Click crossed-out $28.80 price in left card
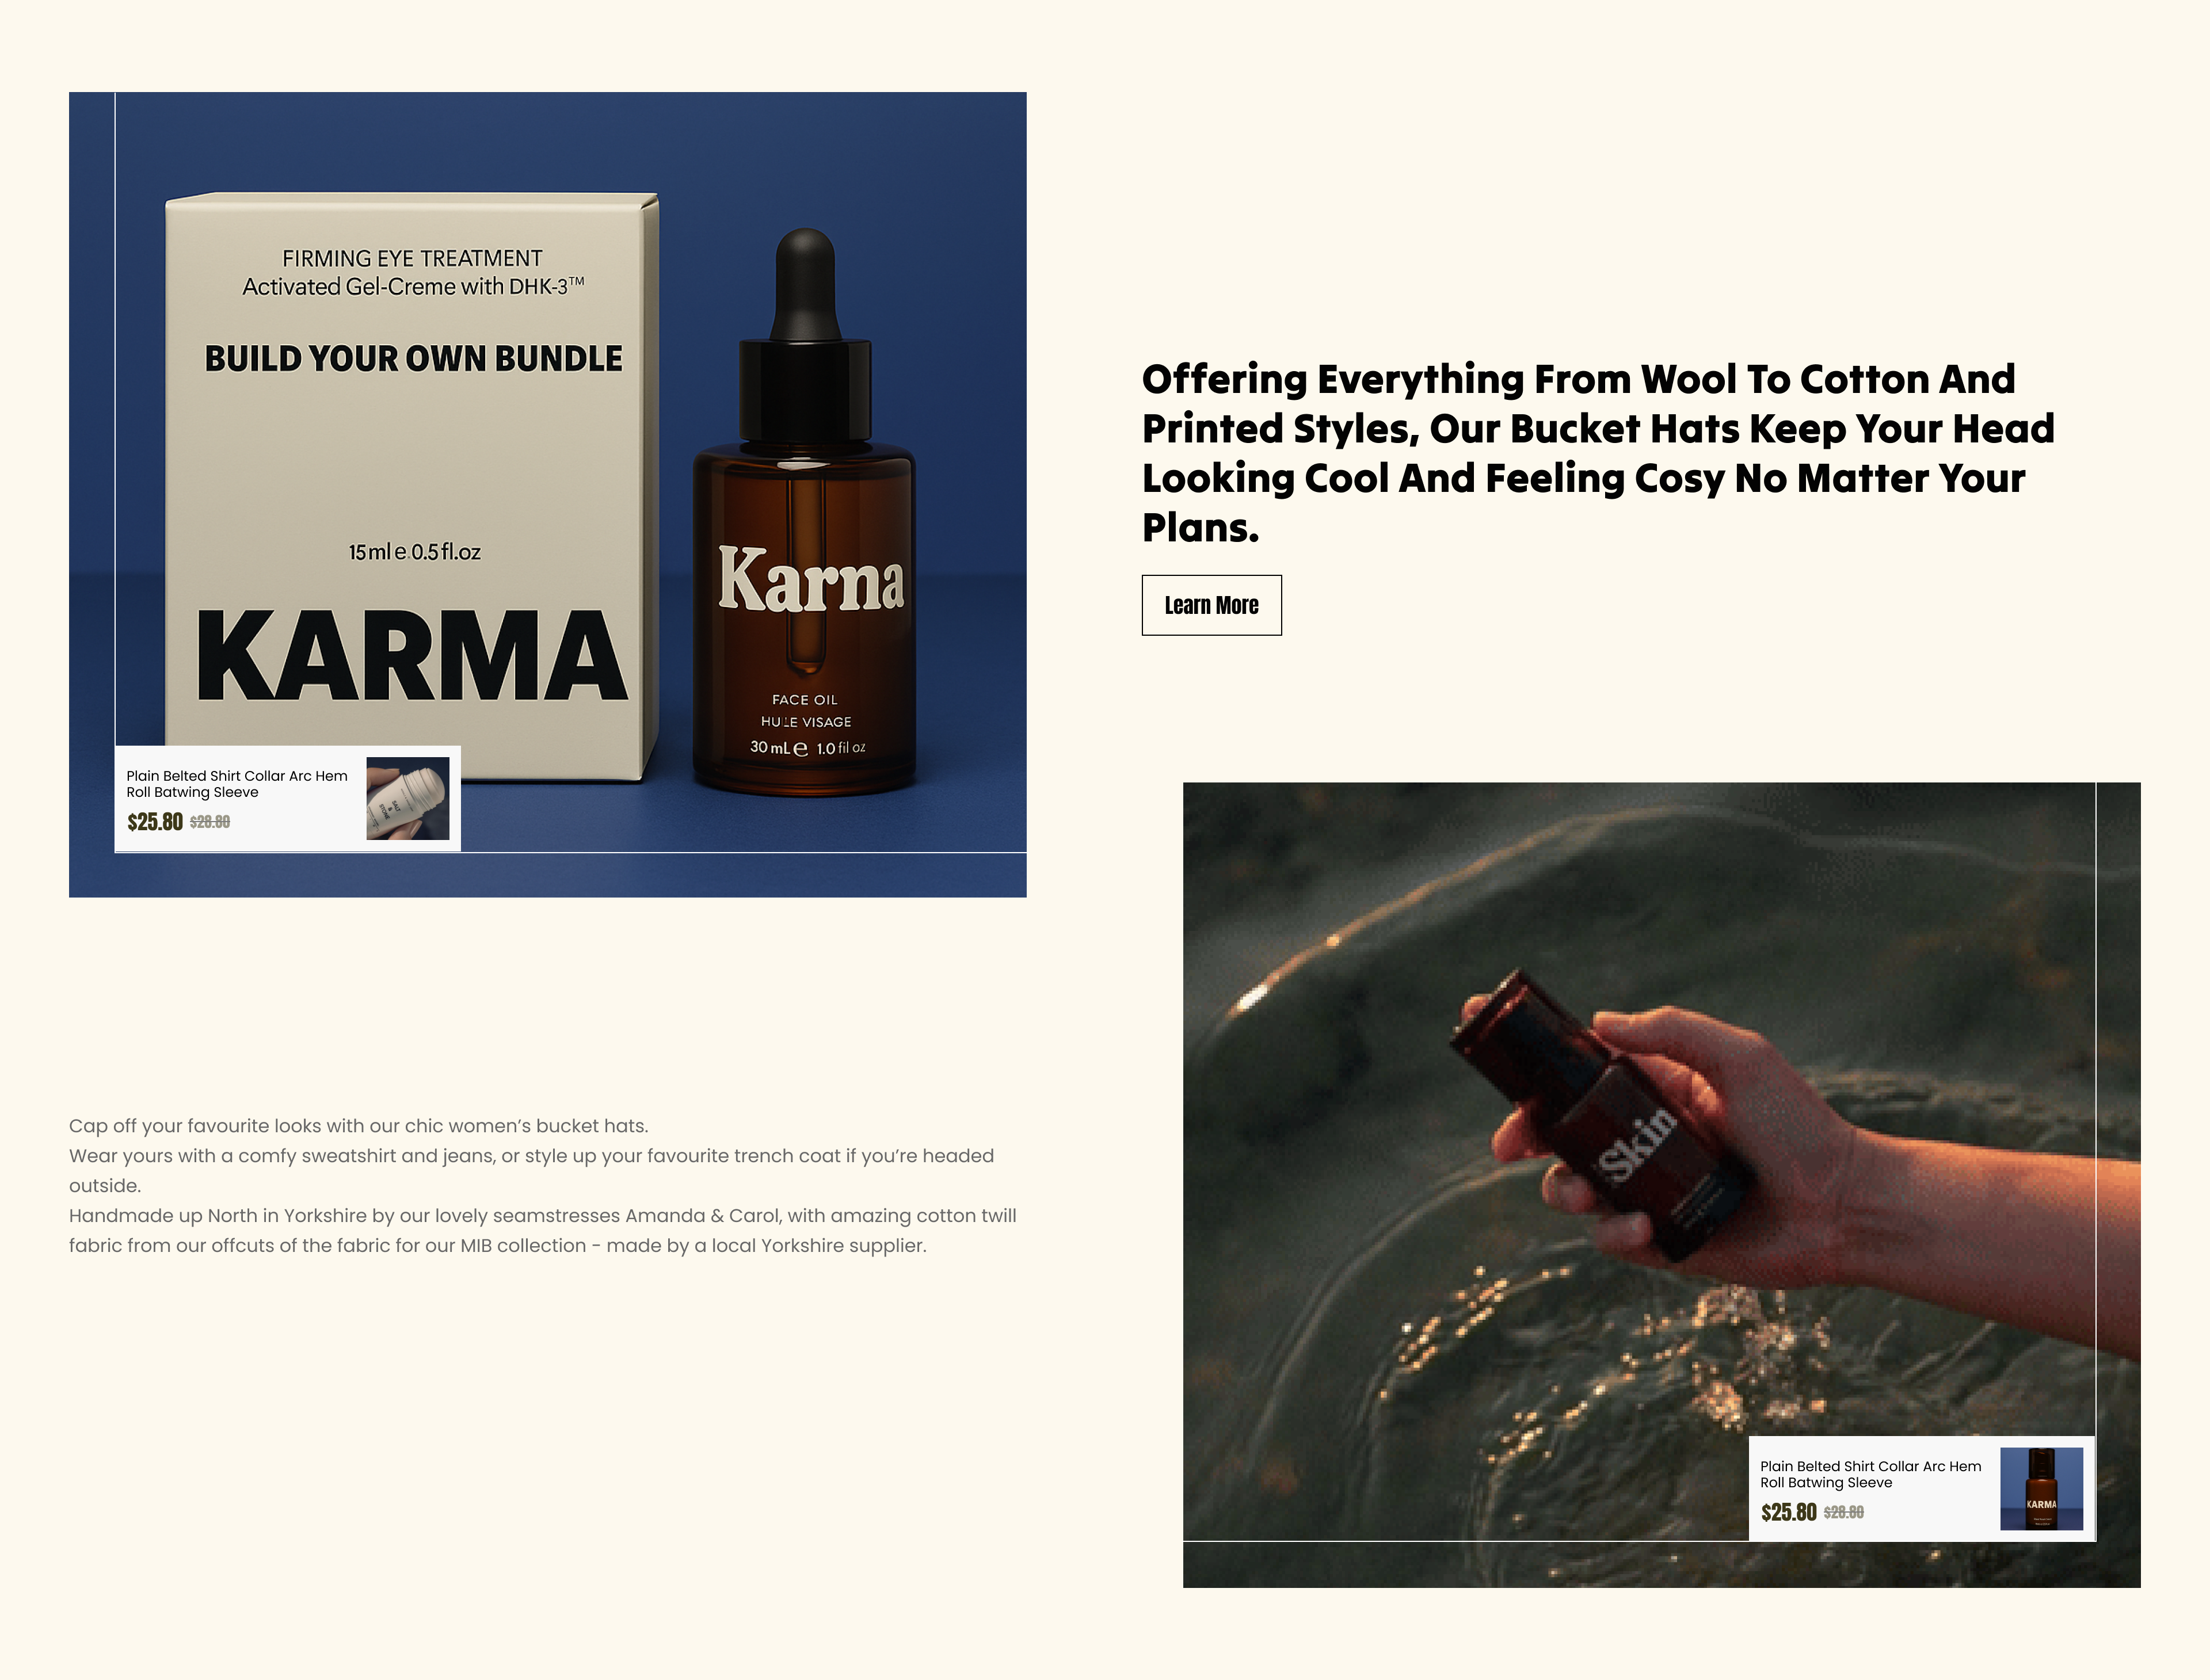2210x1680 pixels. click(x=210, y=822)
